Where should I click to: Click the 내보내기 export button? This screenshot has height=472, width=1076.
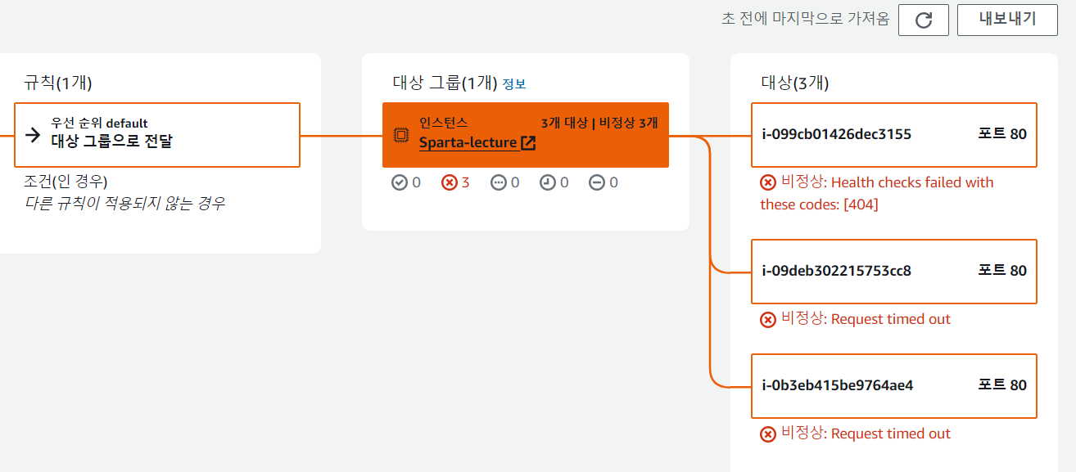[x=1008, y=20]
